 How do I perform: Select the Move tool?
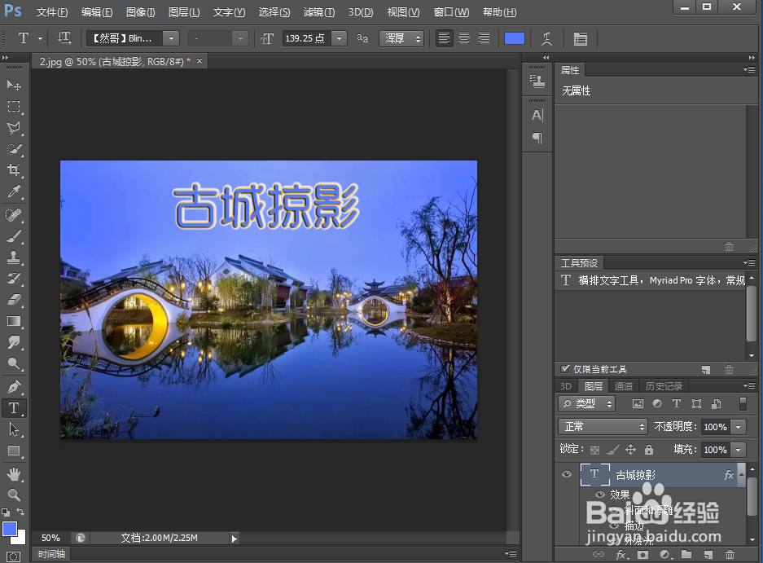14,85
